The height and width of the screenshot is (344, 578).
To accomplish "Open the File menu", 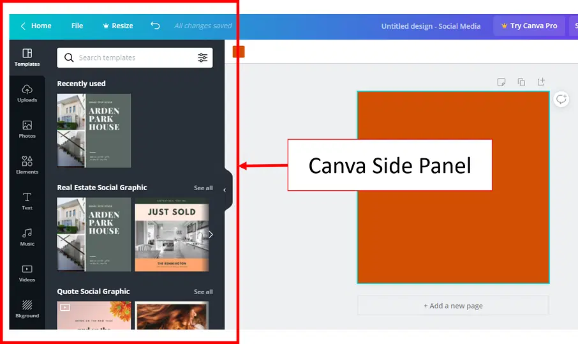I will coord(77,26).
